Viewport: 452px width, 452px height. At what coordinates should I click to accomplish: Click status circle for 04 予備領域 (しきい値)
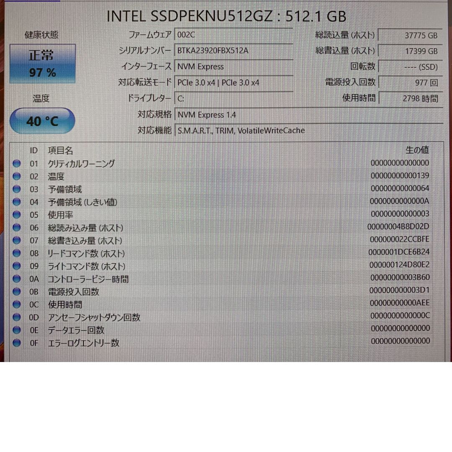tap(17, 202)
